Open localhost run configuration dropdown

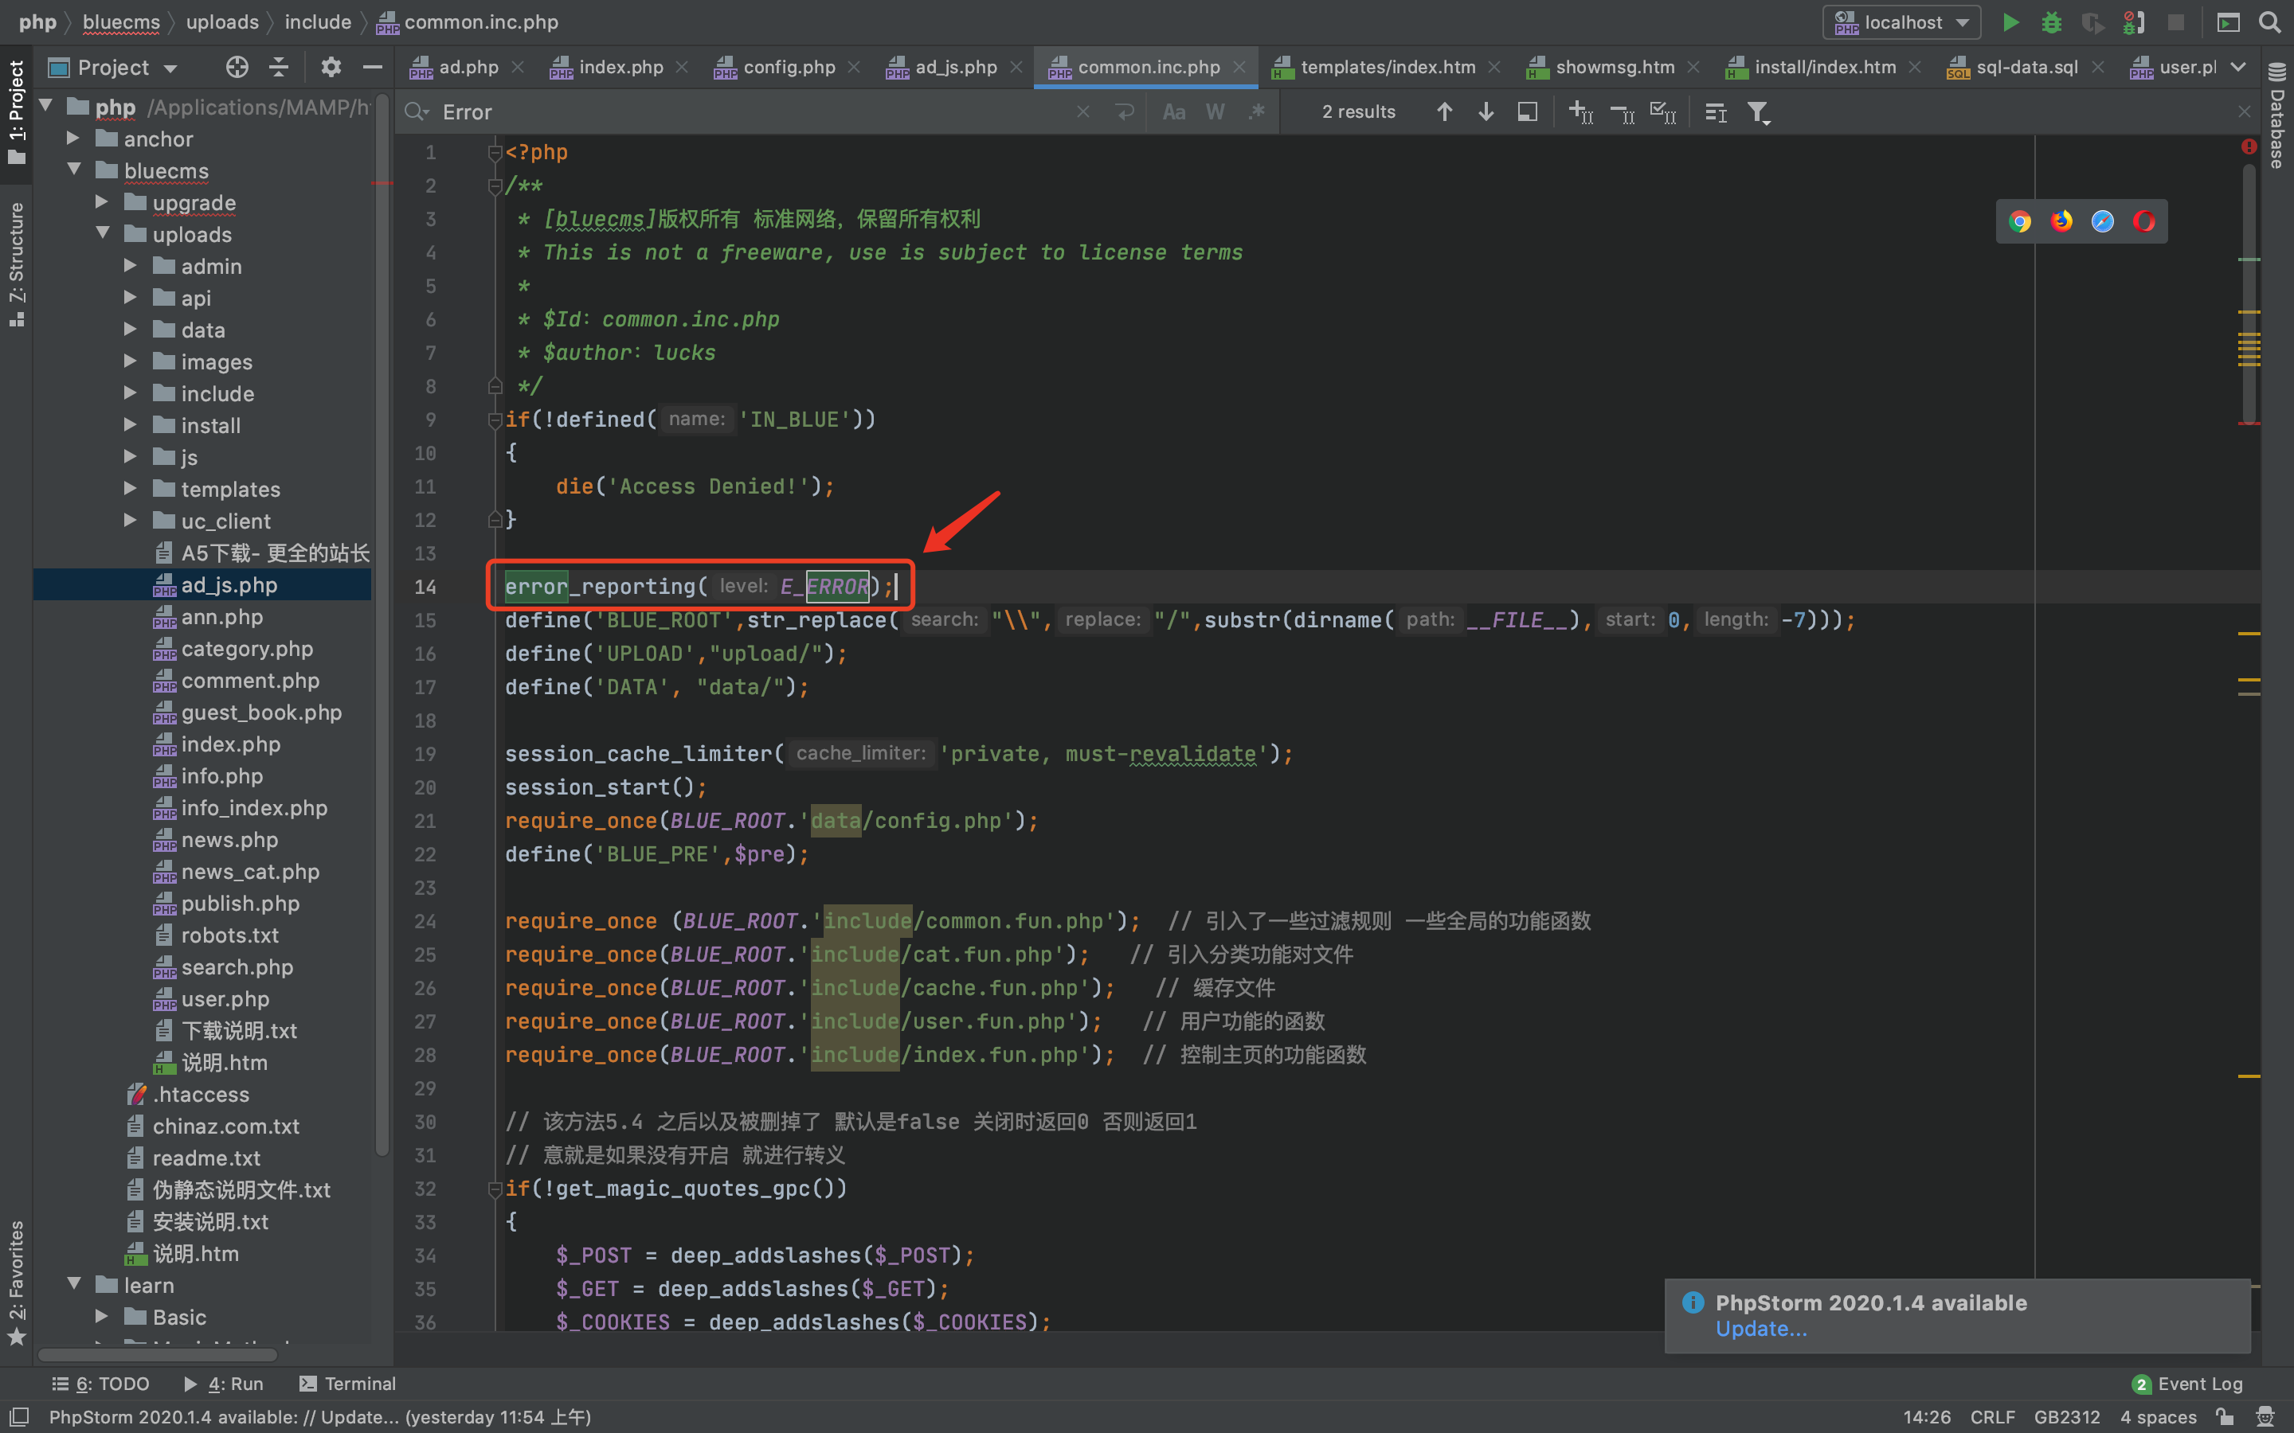tap(1901, 21)
